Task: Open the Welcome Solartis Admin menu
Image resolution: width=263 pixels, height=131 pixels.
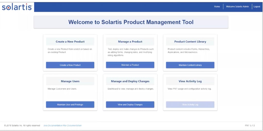Action: (237, 7)
